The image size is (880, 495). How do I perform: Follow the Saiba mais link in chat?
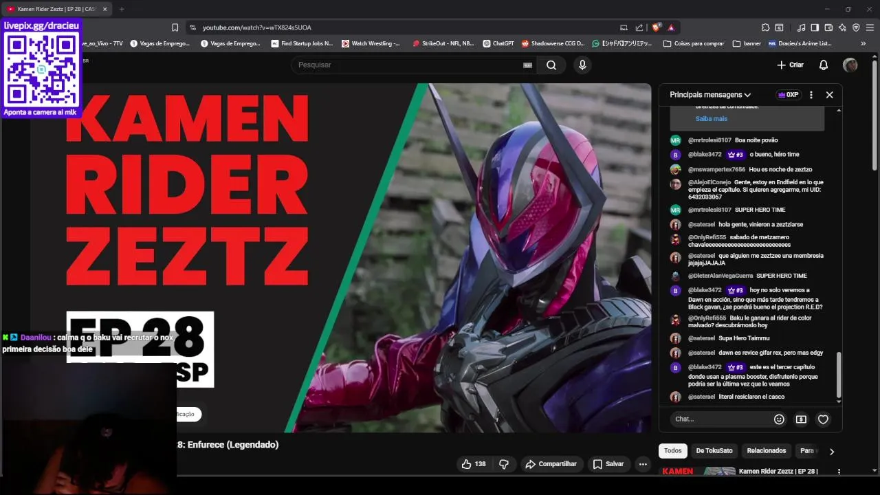tap(711, 119)
